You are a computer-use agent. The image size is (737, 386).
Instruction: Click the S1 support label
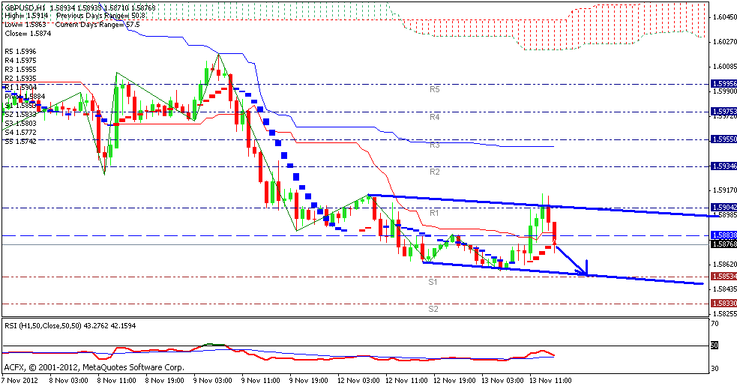point(433,282)
